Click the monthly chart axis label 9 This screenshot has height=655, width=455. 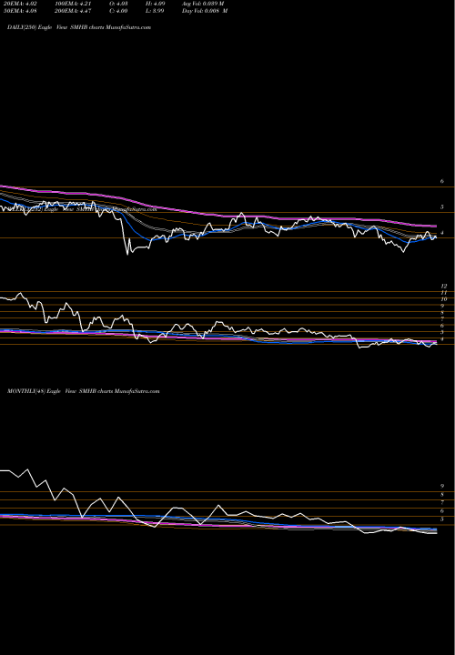[x=442, y=486]
